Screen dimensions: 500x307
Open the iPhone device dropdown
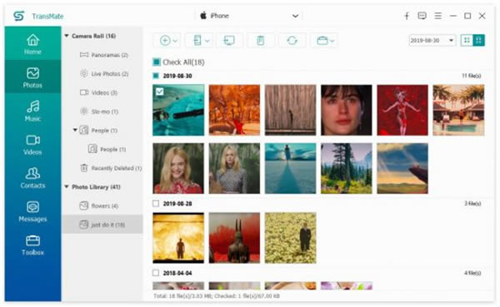point(249,16)
